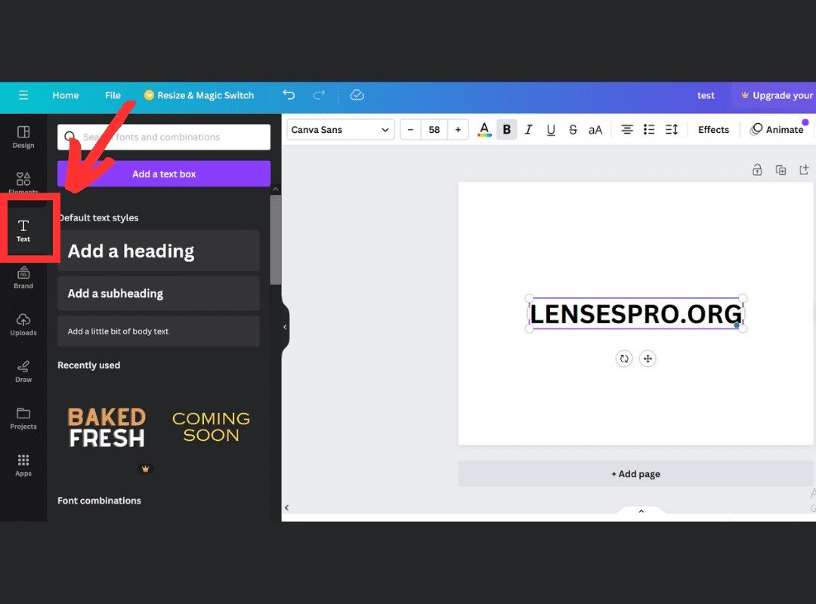Open the Apps sidebar panel
This screenshot has width=816, height=604.
[x=23, y=465]
